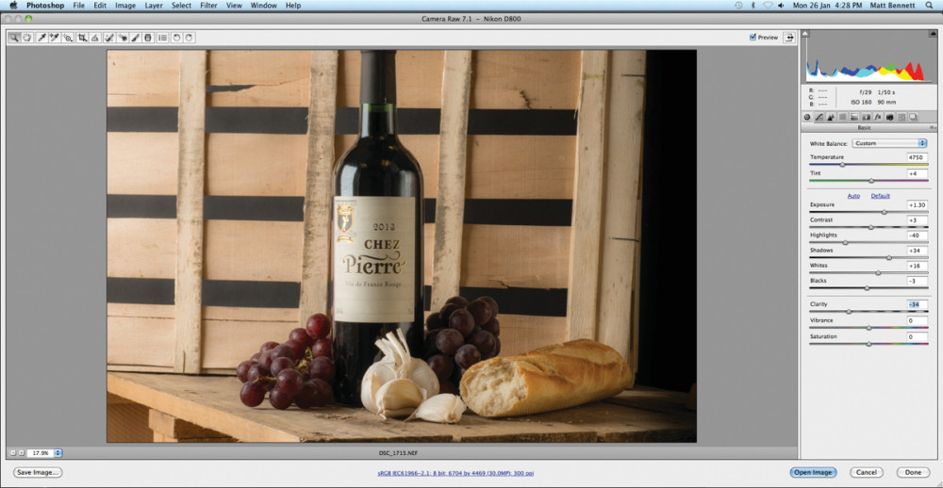Open the Photoshop application menu

point(44,6)
